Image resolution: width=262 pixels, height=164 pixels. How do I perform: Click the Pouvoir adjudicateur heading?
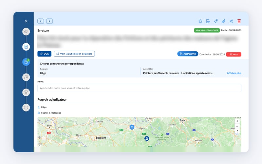52,100
